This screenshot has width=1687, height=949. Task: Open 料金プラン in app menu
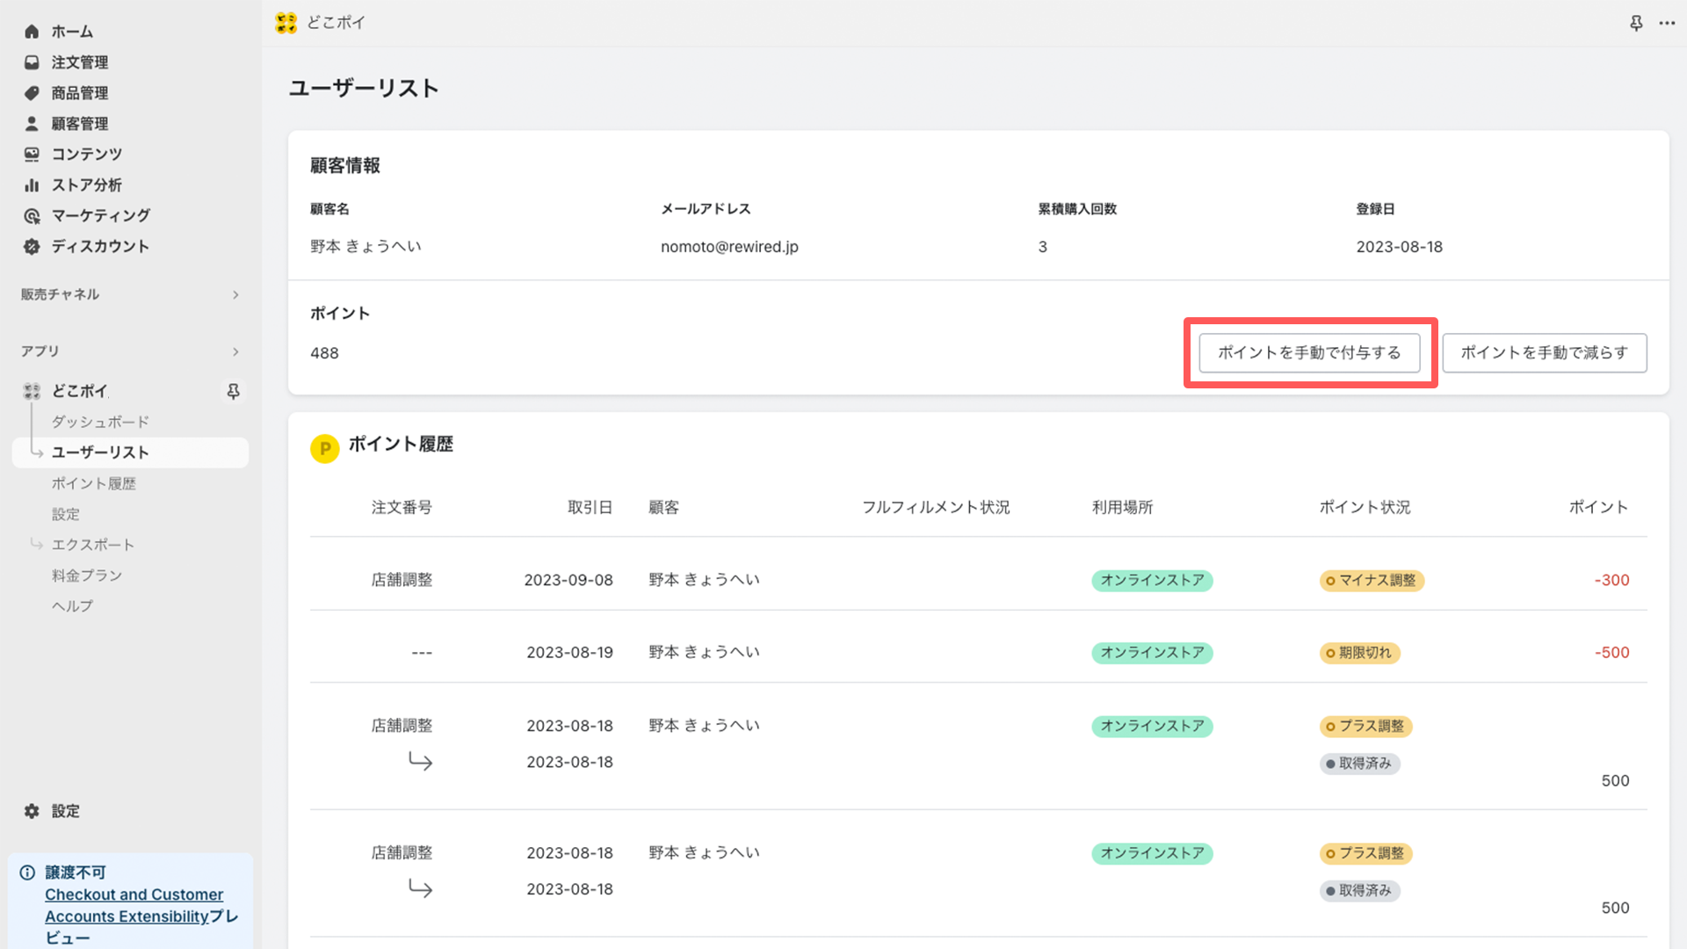(x=87, y=576)
